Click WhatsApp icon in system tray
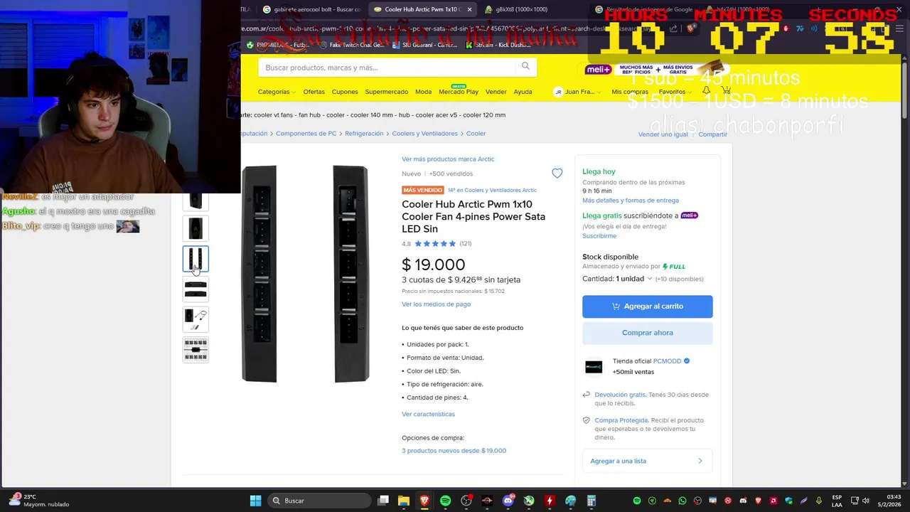 (682, 501)
